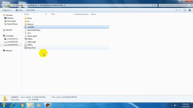
Task: Open the src folder
Action: 28,21
